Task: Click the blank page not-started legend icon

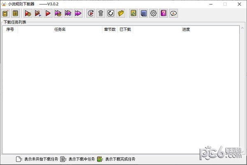Action: pos(18,159)
